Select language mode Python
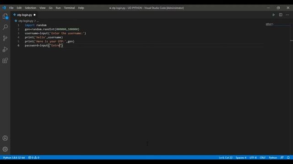This screenshot has height=164, width=293. [273, 158]
